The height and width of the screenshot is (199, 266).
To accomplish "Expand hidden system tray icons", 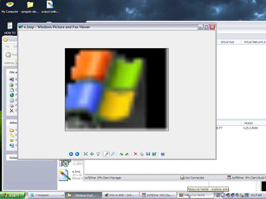I will click(x=223, y=195).
